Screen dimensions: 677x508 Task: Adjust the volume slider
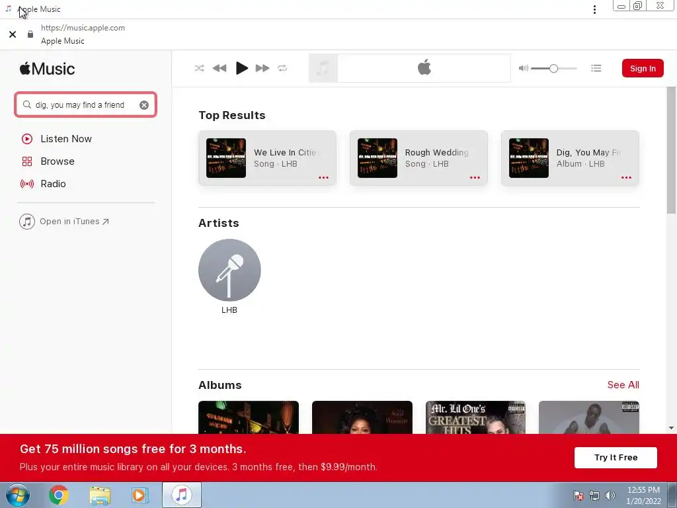click(x=553, y=68)
